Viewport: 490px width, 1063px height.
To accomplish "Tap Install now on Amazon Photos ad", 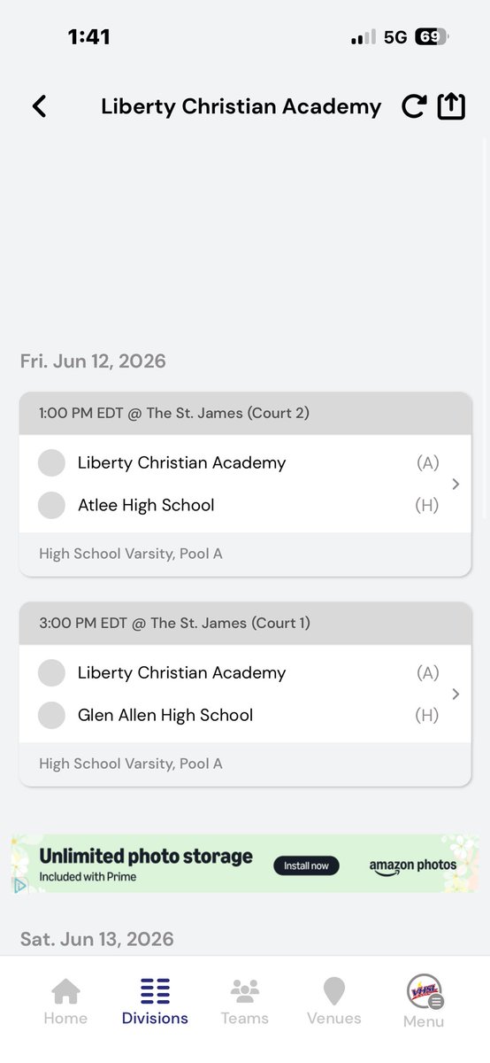I will [x=306, y=865].
